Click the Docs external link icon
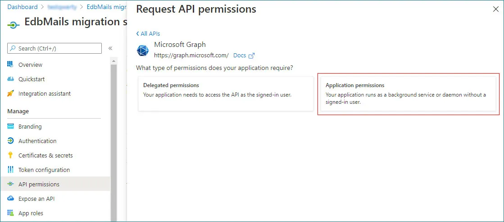504x222 pixels. coord(252,55)
